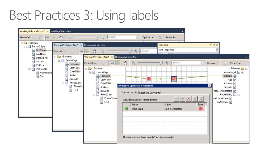
Task: Toggle the auto-scroll to links button in the front window
Action: pyautogui.click(x=118, y=63)
